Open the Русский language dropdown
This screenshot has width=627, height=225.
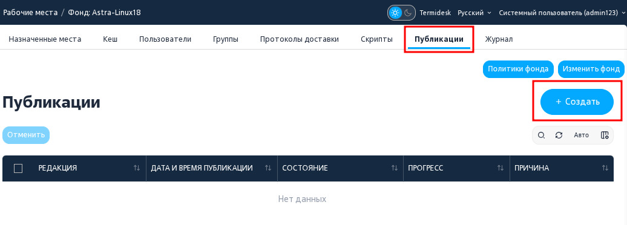[x=474, y=13]
